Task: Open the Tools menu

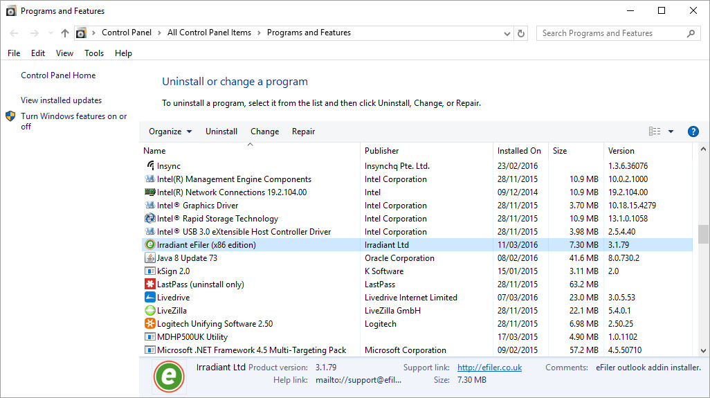Action: (x=94, y=53)
